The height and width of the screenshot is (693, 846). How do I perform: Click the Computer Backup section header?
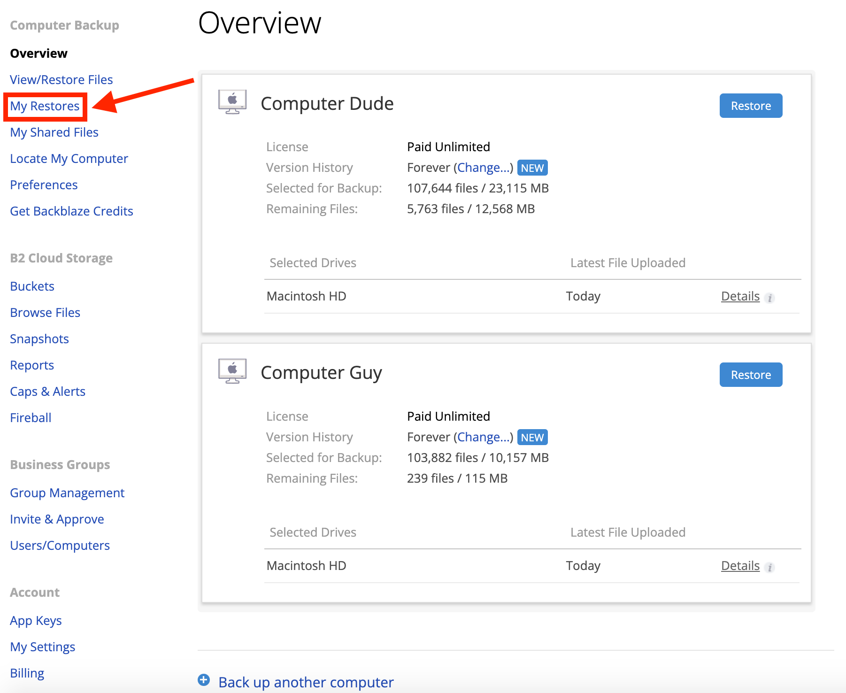tap(65, 25)
